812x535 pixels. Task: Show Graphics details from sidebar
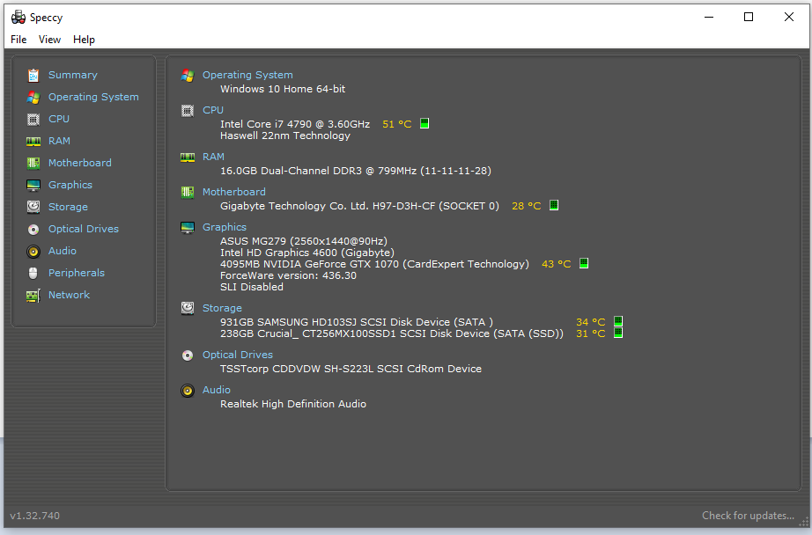(70, 185)
